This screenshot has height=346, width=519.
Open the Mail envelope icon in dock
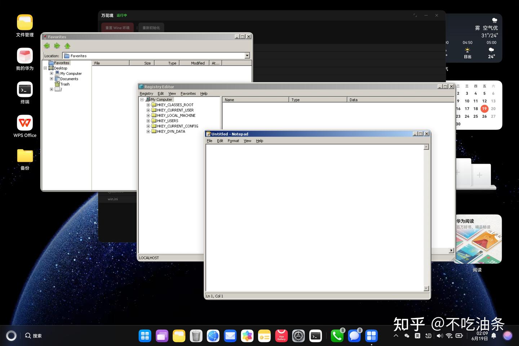click(x=230, y=336)
